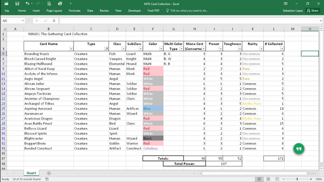Image resolution: width=324 pixels, height=182 pixels.
Task: Open the Toughness column filter dropdown
Action: coord(240,49)
